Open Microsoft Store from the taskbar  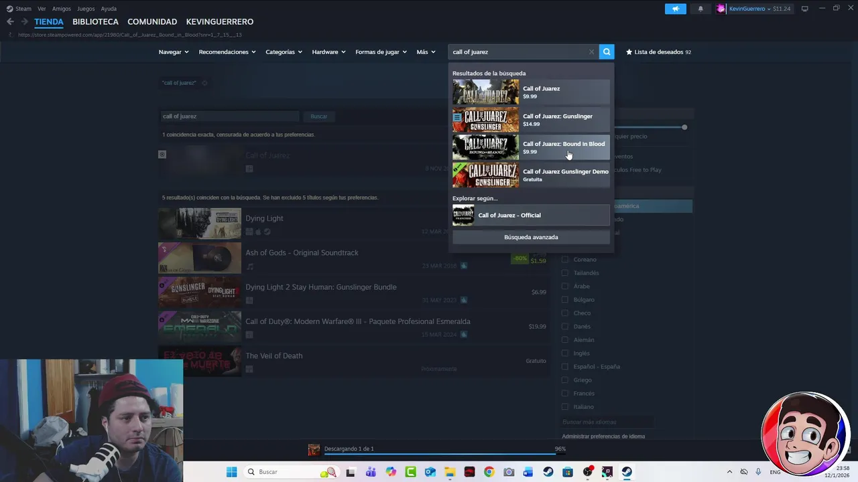coord(568,472)
